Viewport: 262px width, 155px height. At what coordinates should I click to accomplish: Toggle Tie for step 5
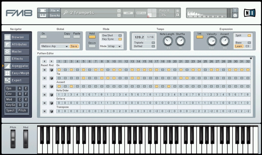(84, 78)
